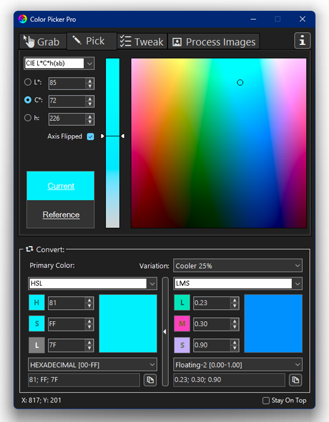Image resolution: width=329 pixels, height=422 pixels.
Task: Open the CIE L*C*h(ab) color model dropdown
Action: 59,64
